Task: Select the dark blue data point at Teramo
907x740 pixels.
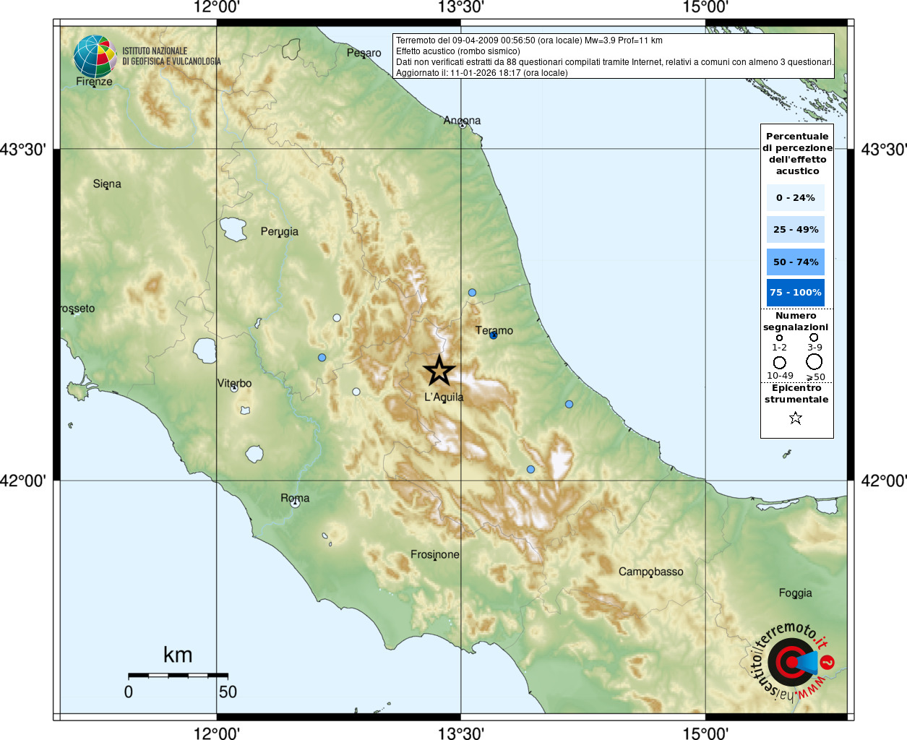Action: click(493, 335)
